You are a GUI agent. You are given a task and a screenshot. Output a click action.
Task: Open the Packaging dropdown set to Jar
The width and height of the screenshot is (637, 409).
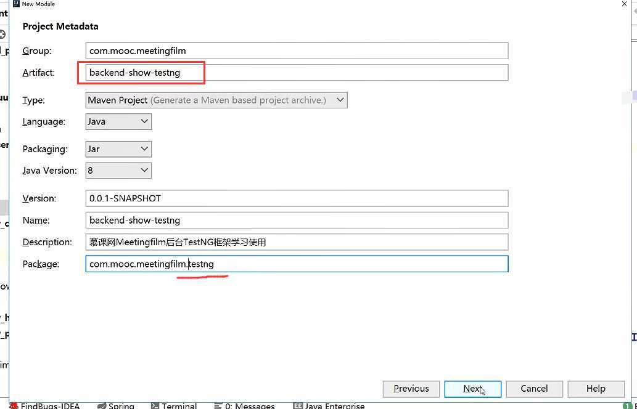pos(118,149)
